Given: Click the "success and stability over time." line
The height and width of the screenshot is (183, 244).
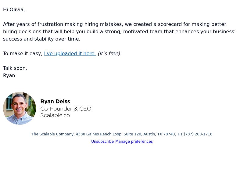Looking at the screenshot, I should point(42,39).
